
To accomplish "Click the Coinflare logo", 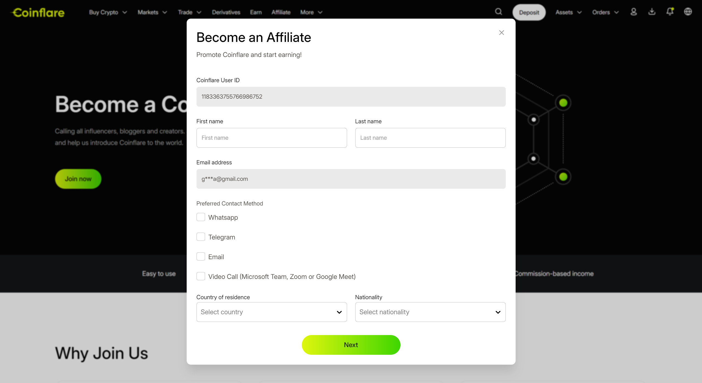I will click(x=38, y=13).
